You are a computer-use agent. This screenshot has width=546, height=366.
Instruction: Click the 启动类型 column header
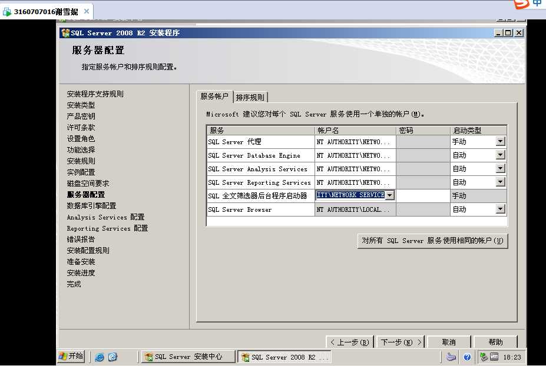(x=478, y=131)
